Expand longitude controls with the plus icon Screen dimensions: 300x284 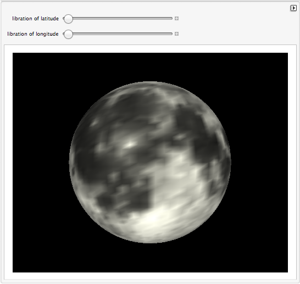pyautogui.click(x=176, y=34)
